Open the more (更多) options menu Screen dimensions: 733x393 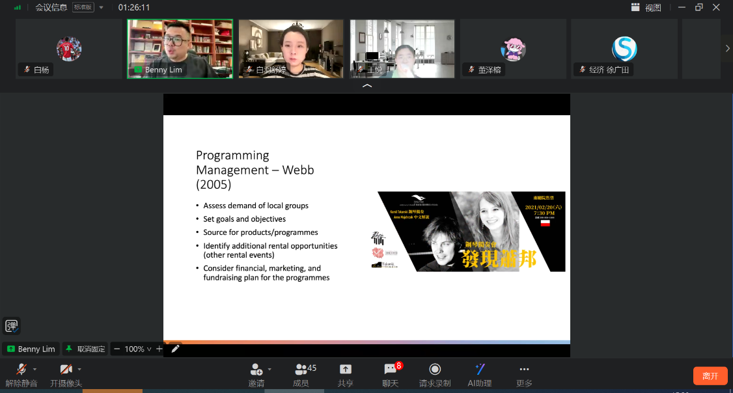point(524,370)
